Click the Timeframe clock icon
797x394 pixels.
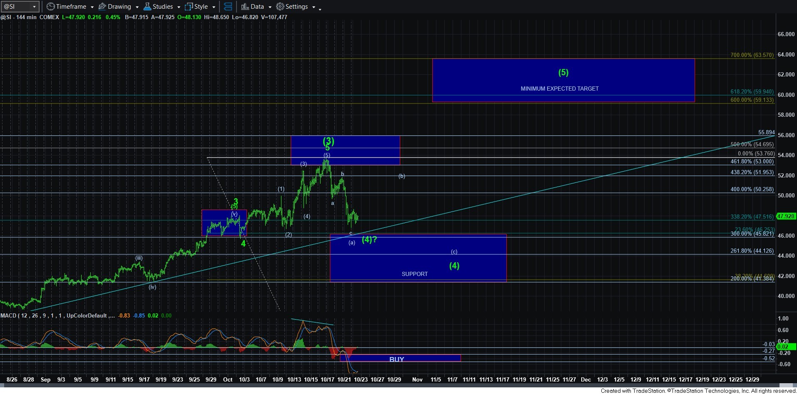pyautogui.click(x=50, y=7)
